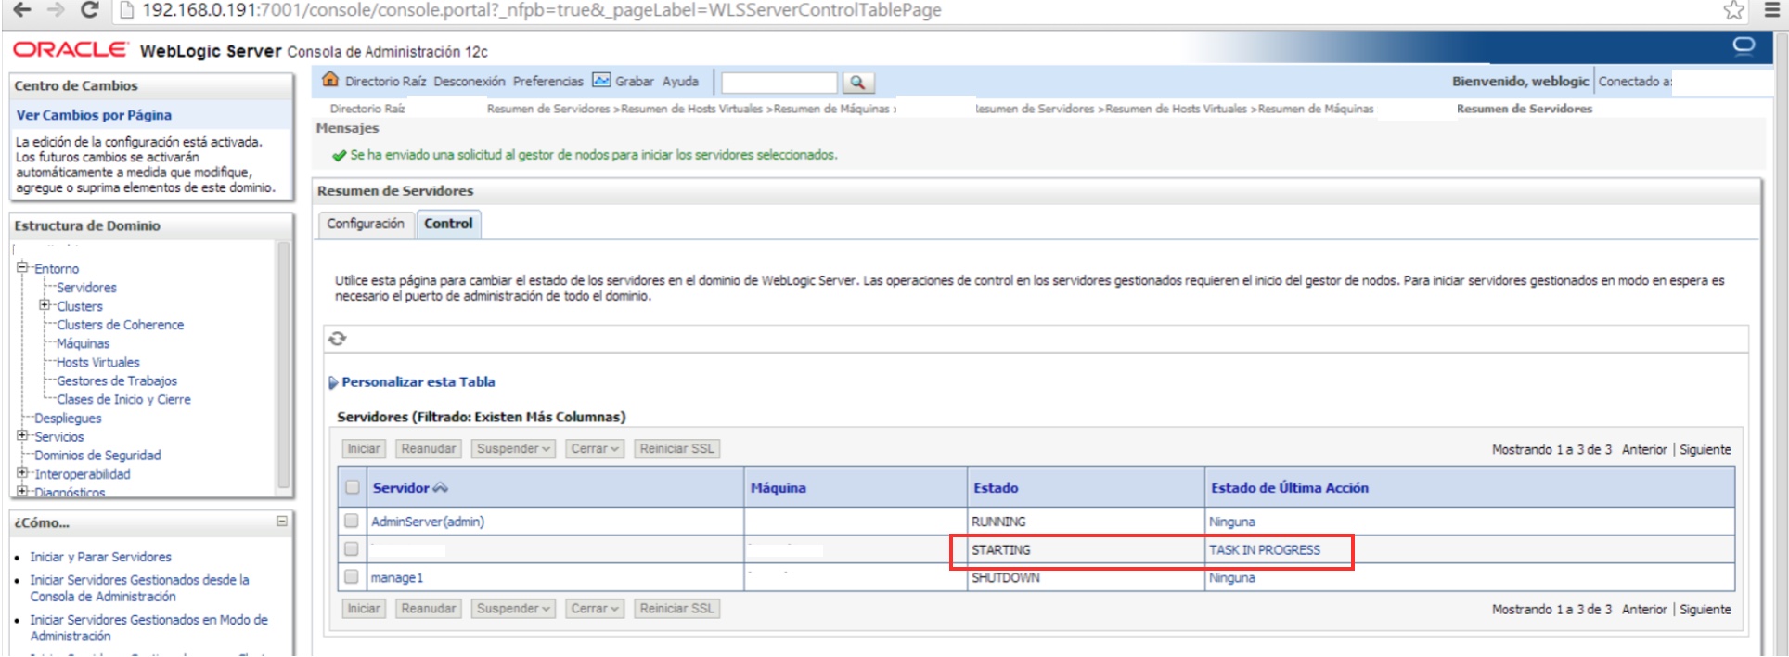
Task: Select Clusters de Coherence in the tree
Action: pyautogui.click(x=121, y=325)
